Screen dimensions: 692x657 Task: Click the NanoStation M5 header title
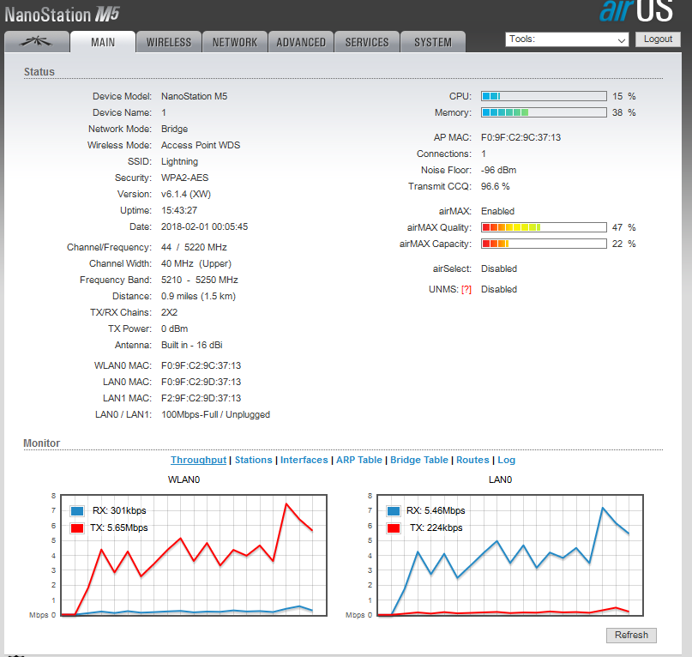click(x=63, y=15)
